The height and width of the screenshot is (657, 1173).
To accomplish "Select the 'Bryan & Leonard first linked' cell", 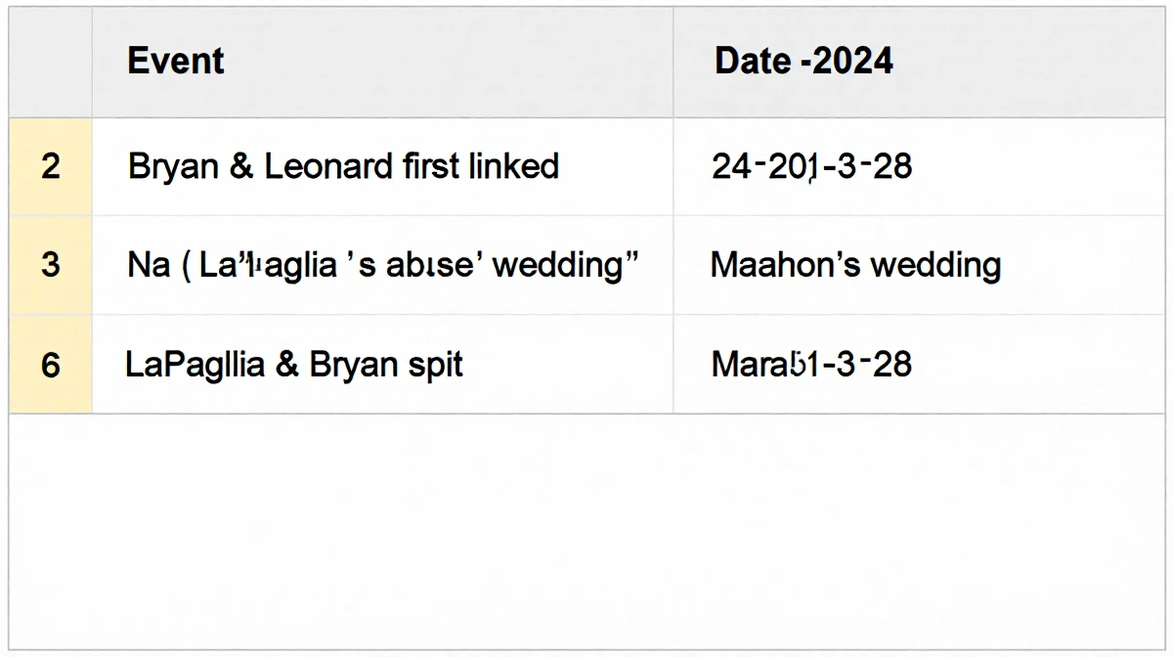I will [343, 166].
